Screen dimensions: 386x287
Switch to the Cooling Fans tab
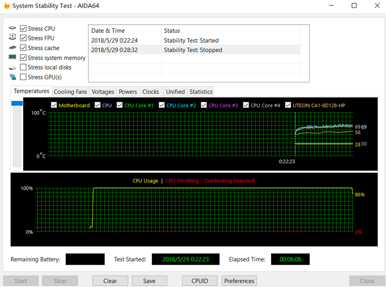pos(70,92)
